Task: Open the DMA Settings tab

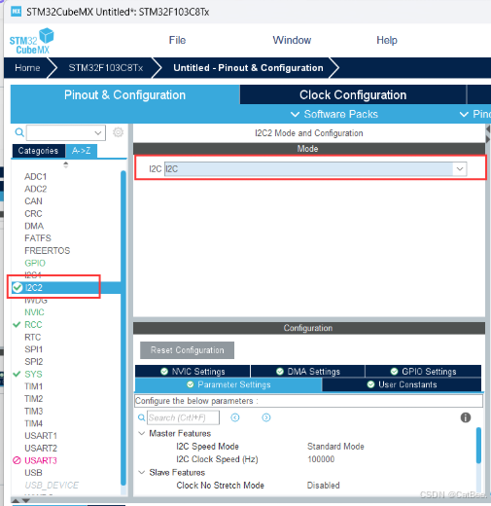Action: pyautogui.click(x=307, y=372)
